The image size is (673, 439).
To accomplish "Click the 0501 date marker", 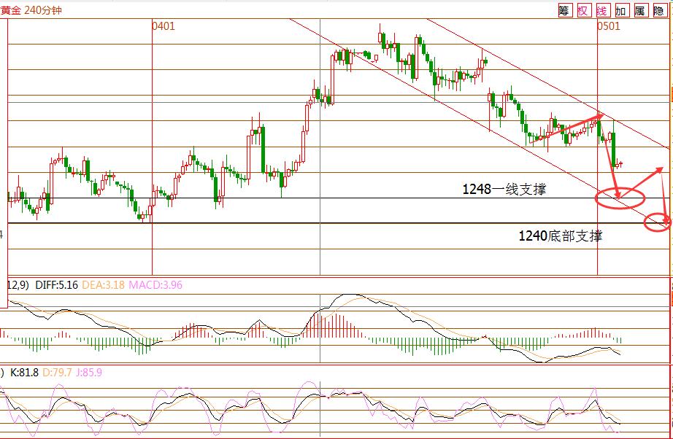I will (x=609, y=26).
